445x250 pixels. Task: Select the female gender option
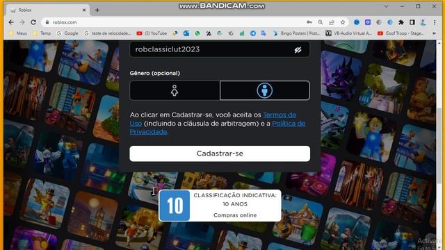tap(175, 90)
